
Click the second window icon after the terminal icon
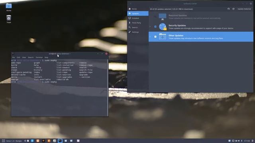[71, 141]
